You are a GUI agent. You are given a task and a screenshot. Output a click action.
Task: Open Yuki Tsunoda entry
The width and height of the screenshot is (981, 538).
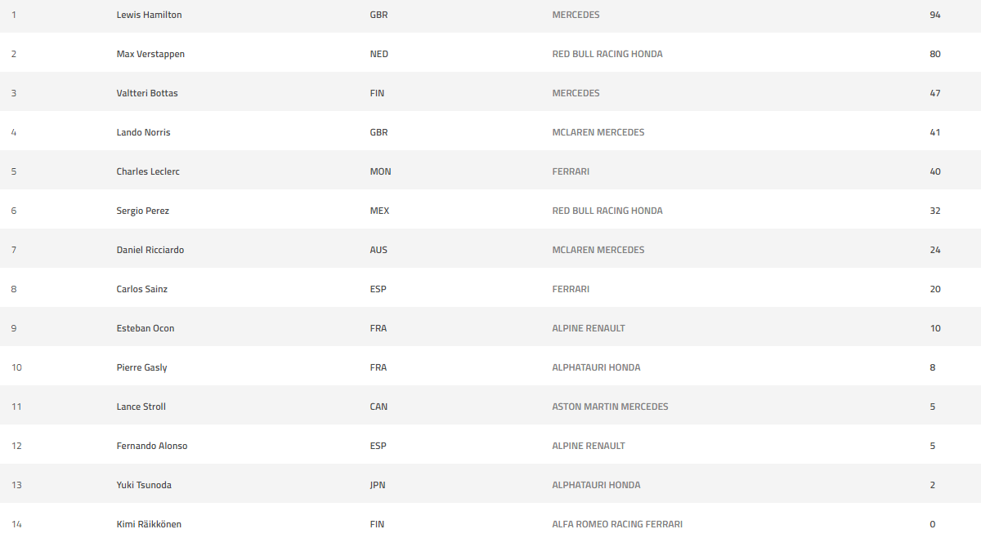pyautogui.click(x=144, y=485)
